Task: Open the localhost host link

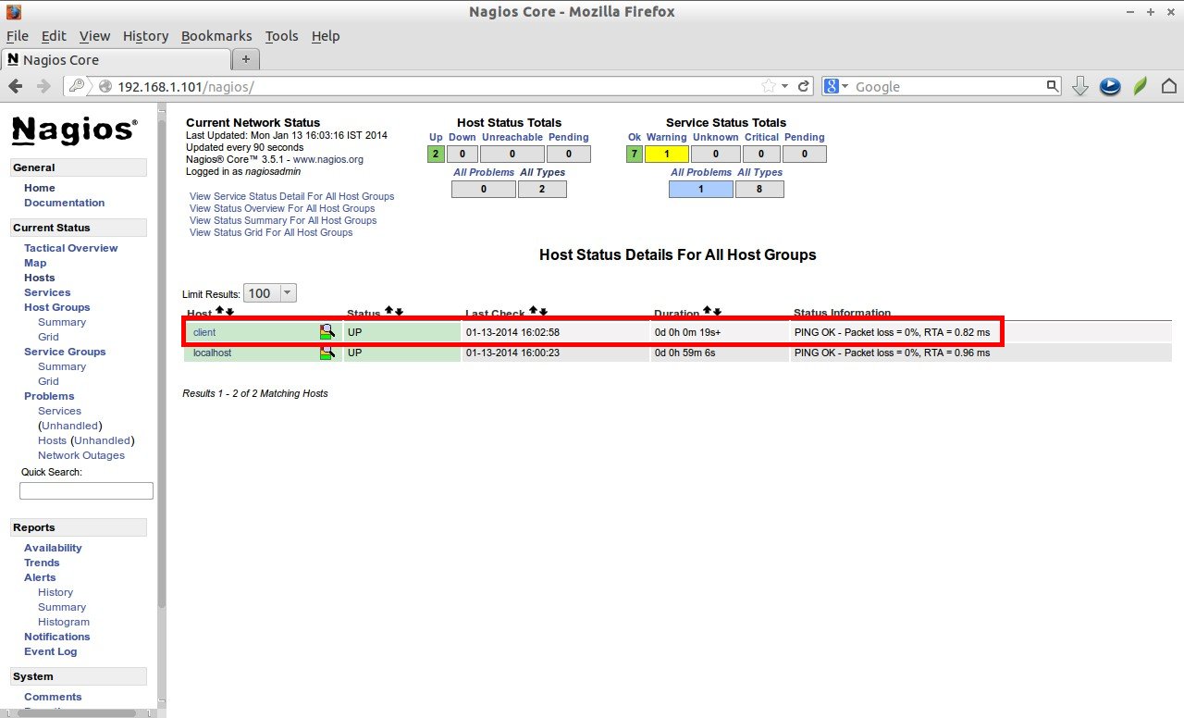Action: point(213,353)
